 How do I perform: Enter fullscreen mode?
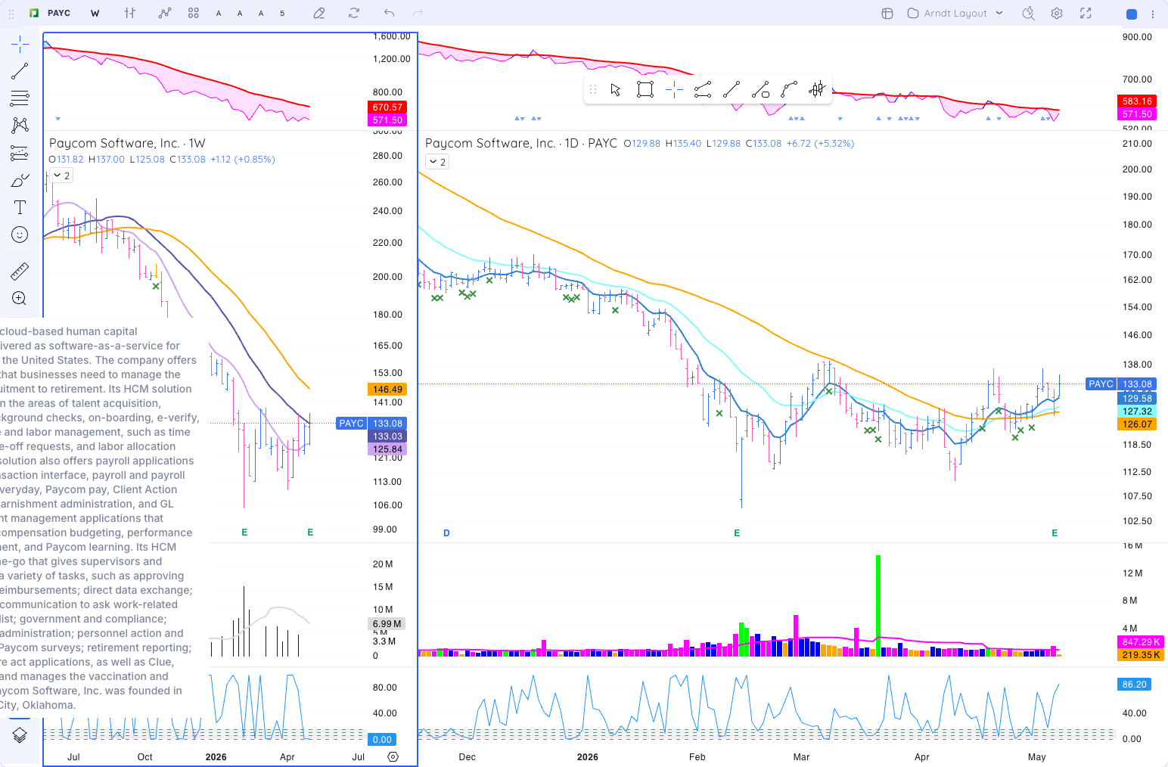click(1086, 13)
